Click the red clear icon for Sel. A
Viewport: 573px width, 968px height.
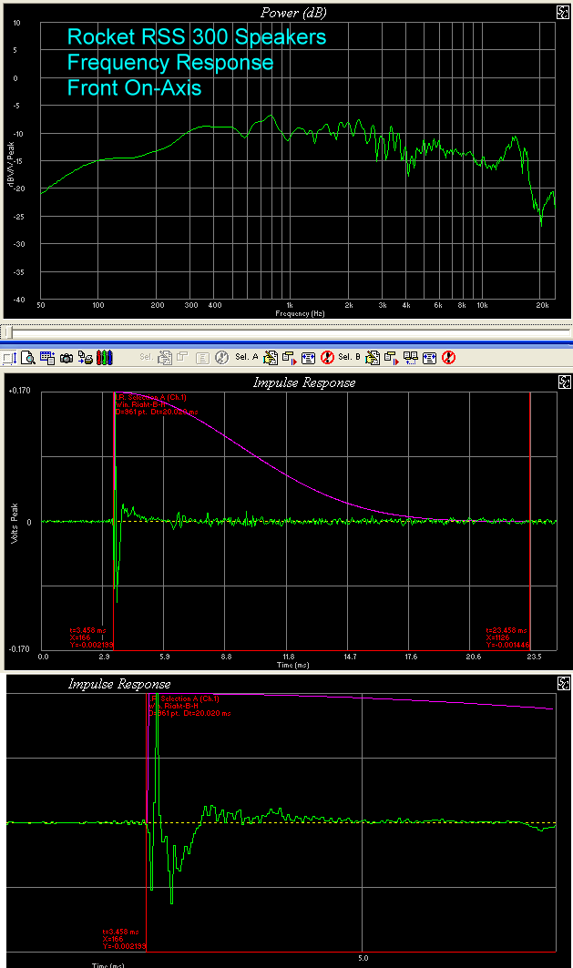coord(327,358)
